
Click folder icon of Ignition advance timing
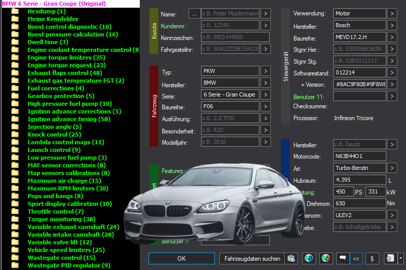pyautogui.click(x=15, y=119)
